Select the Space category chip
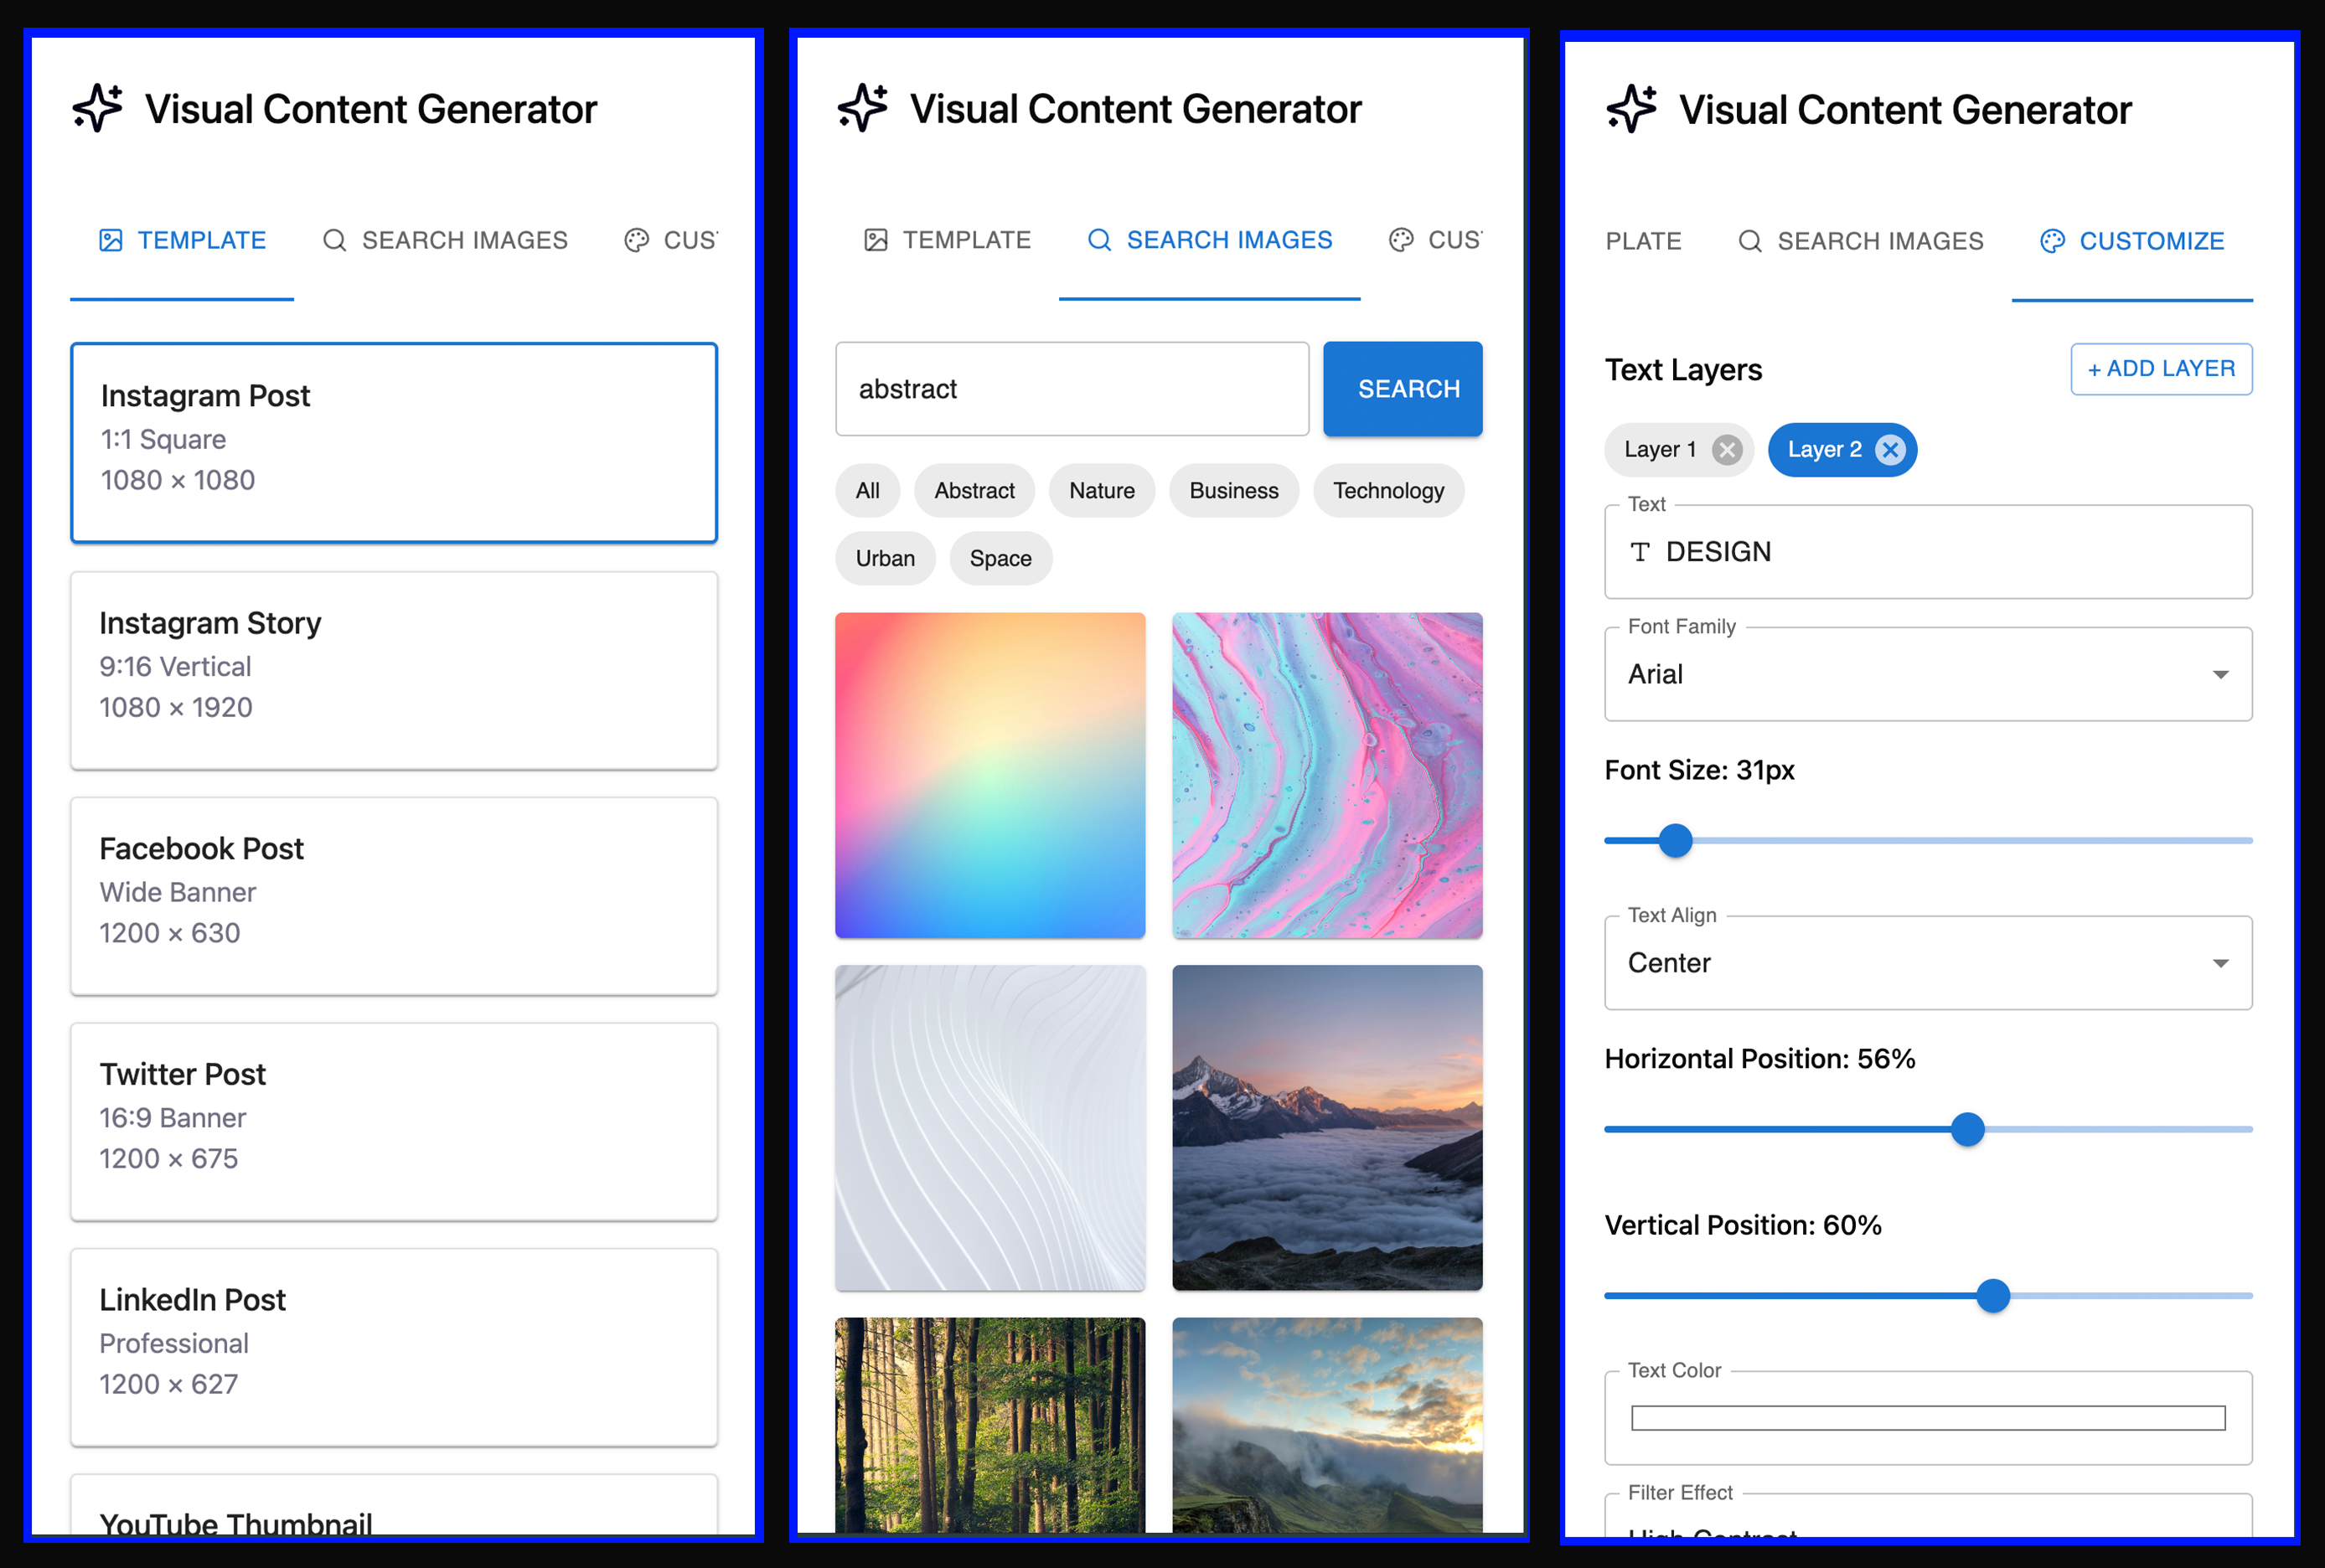The height and width of the screenshot is (1568, 2325). [1000, 558]
